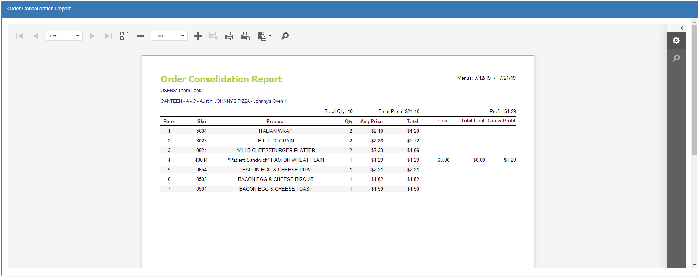Click '1/4 LB CHEESEBURGER PLATTER' product
Image resolution: width=700 pixels, height=279 pixels.
(276, 150)
